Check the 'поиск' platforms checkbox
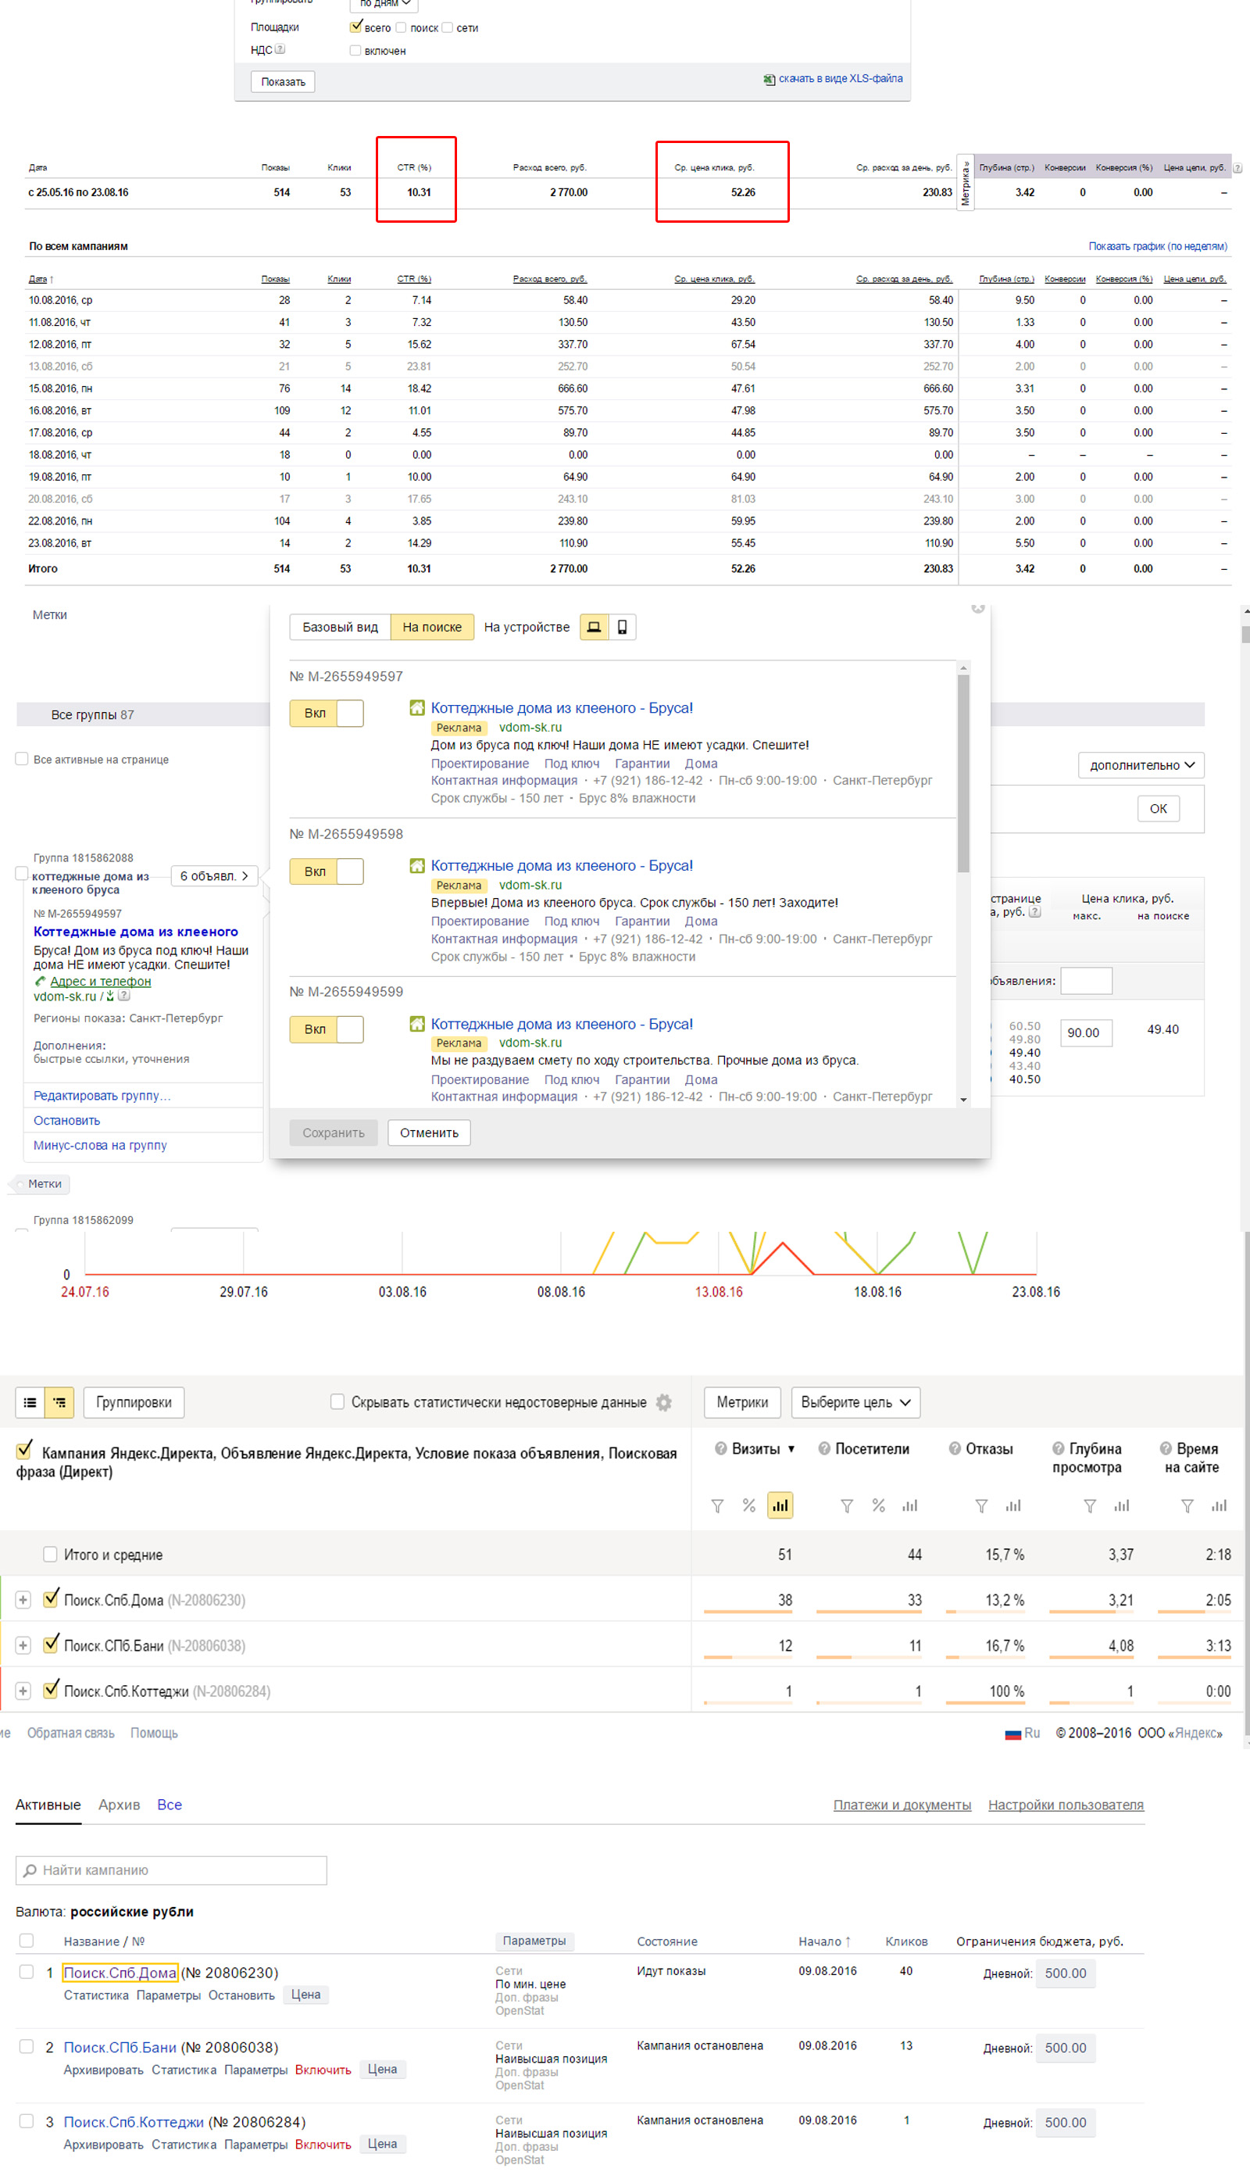Screen dimensions: 1250x2172 click(x=401, y=27)
